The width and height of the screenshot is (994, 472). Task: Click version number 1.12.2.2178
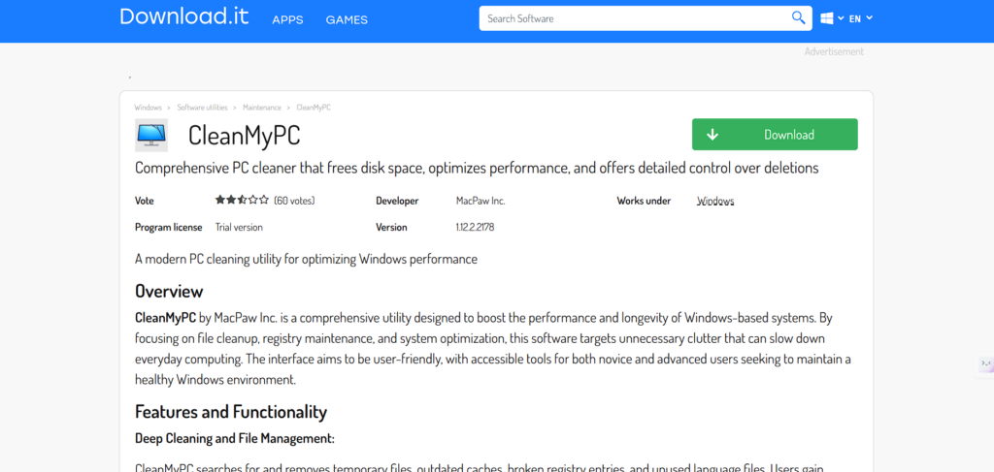(x=475, y=227)
